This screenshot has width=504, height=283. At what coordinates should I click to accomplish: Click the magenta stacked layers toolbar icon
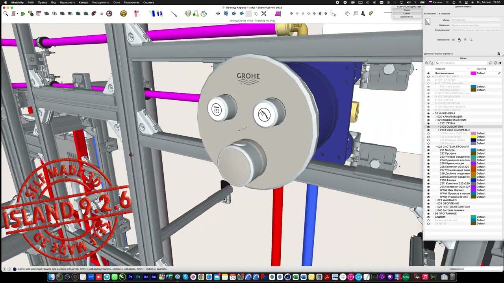(x=278, y=14)
